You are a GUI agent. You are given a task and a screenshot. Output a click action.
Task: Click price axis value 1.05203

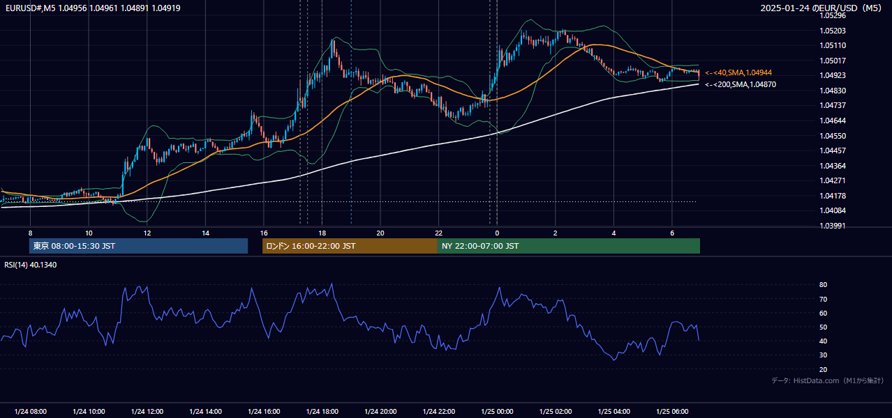[833, 31]
